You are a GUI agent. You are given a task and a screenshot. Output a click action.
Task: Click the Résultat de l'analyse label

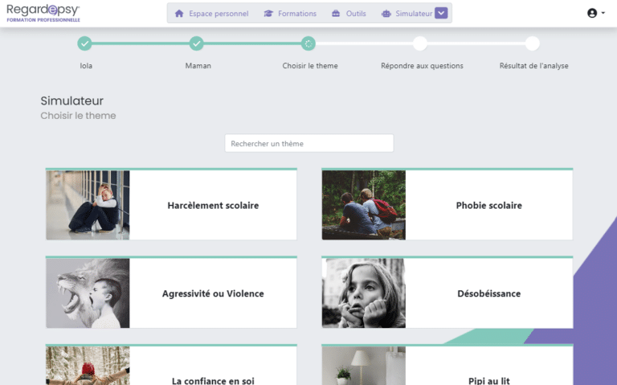(534, 66)
